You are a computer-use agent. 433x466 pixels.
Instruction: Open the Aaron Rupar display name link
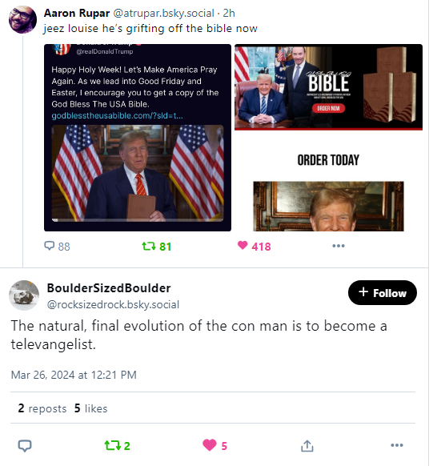pyautogui.click(x=77, y=13)
